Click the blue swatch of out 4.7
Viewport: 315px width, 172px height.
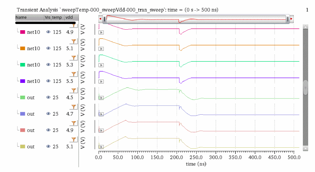tap(22, 114)
